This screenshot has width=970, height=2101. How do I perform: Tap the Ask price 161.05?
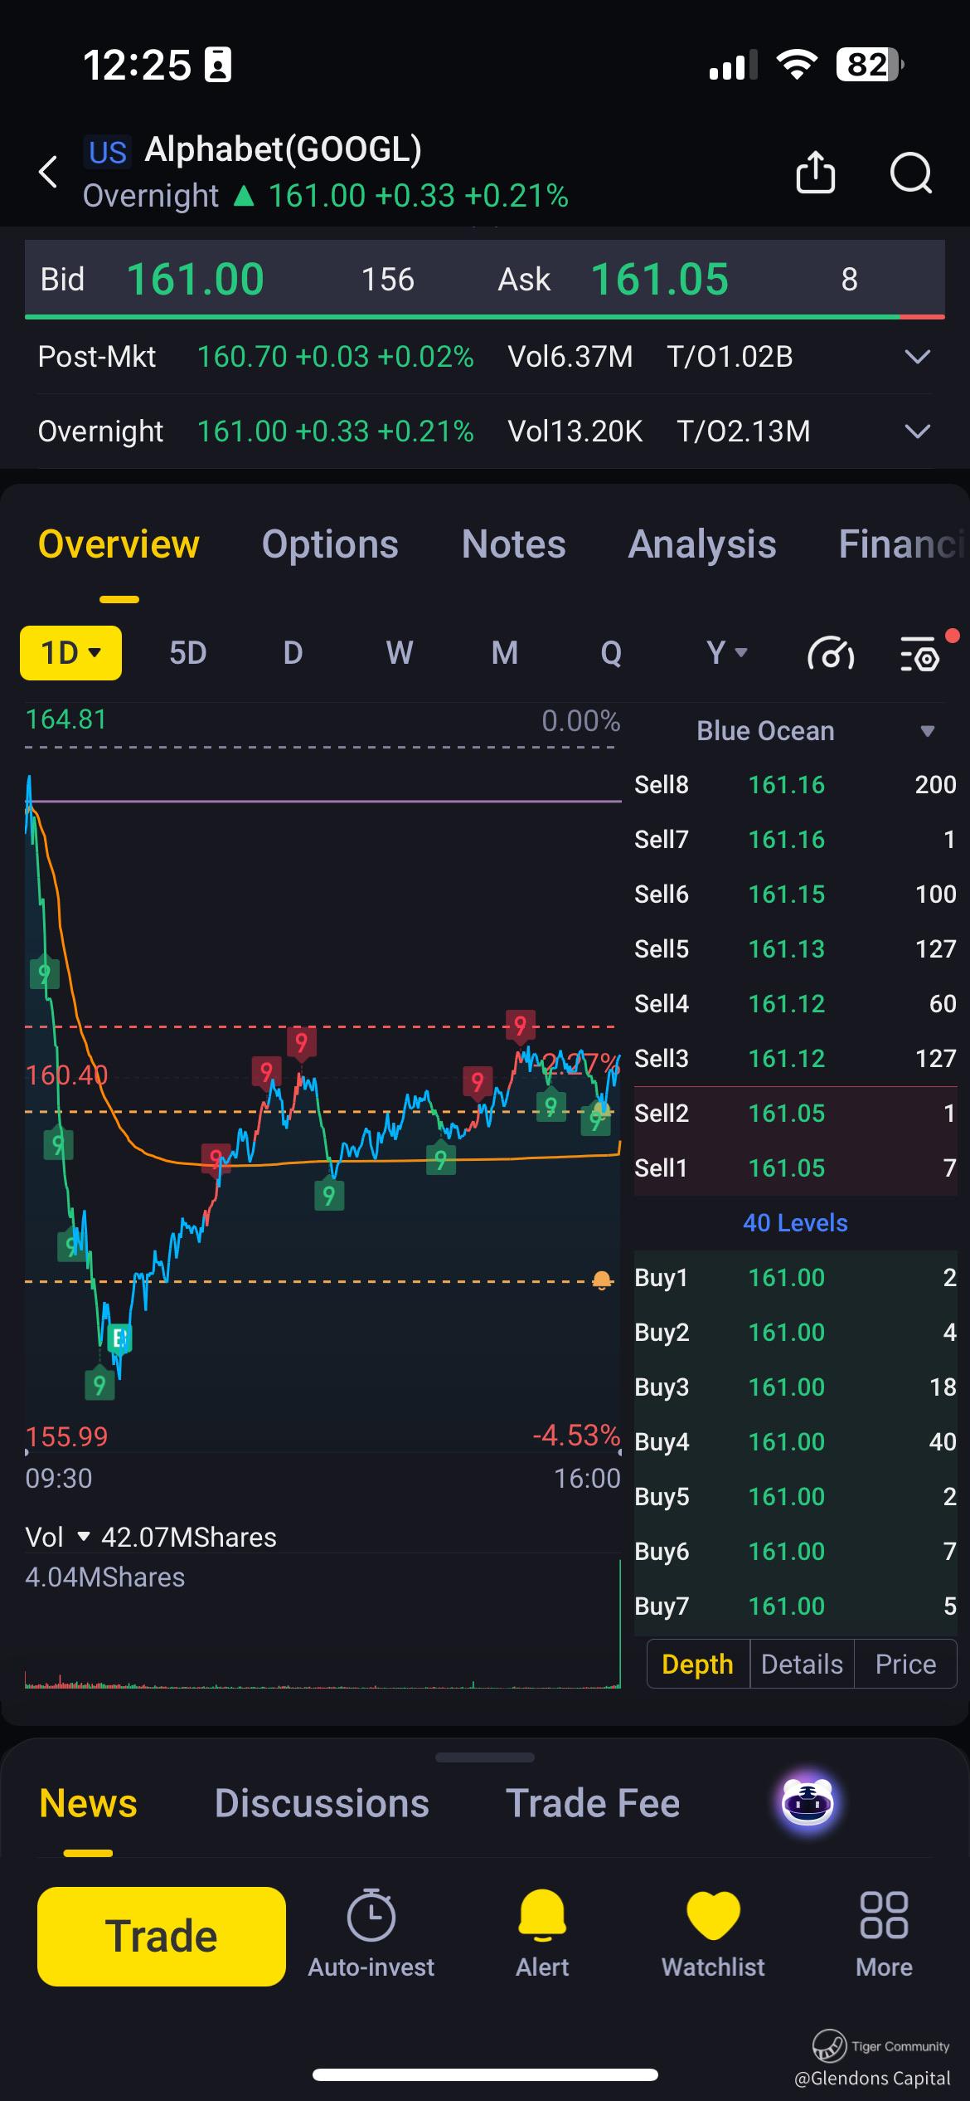coord(659,279)
